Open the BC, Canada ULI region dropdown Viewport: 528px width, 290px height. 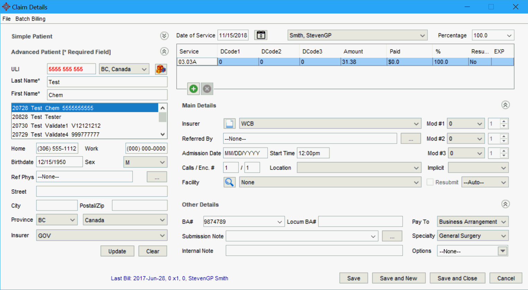124,69
